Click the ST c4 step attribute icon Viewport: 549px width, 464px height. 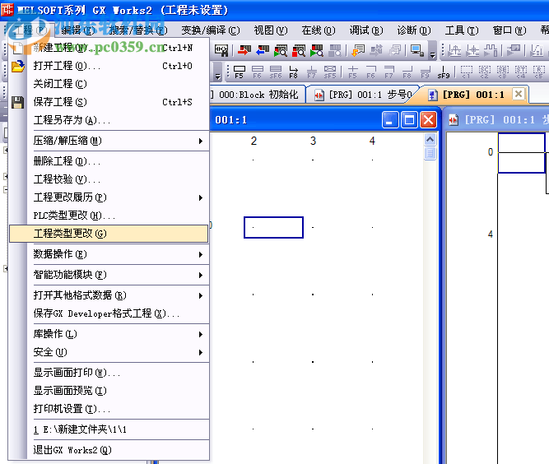(x=521, y=72)
